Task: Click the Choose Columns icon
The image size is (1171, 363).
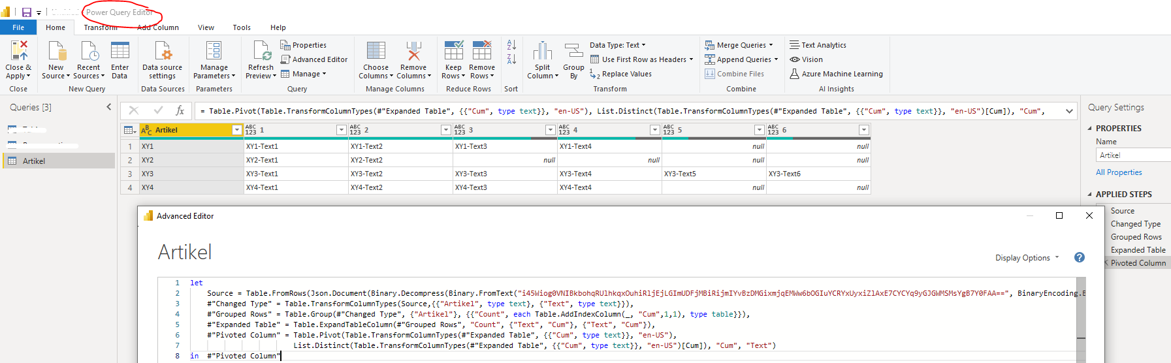Action: [376, 51]
